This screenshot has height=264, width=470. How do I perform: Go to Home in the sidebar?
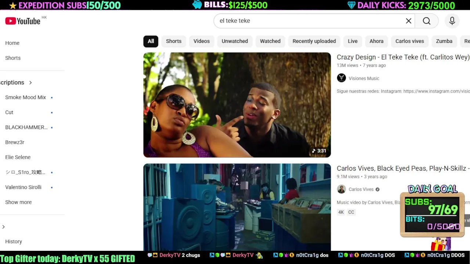pyautogui.click(x=12, y=43)
